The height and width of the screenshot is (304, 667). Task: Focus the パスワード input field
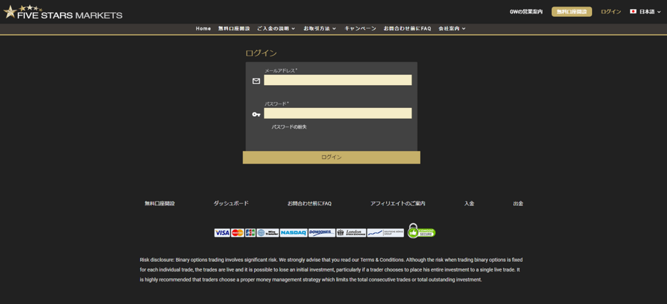click(338, 113)
